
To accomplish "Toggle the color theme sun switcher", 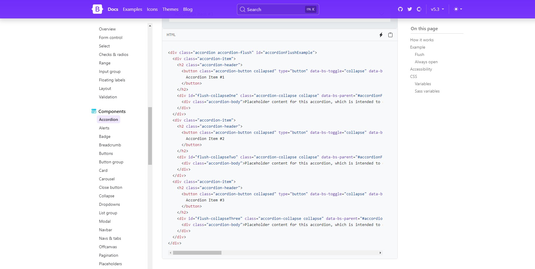I will pos(458,9).
